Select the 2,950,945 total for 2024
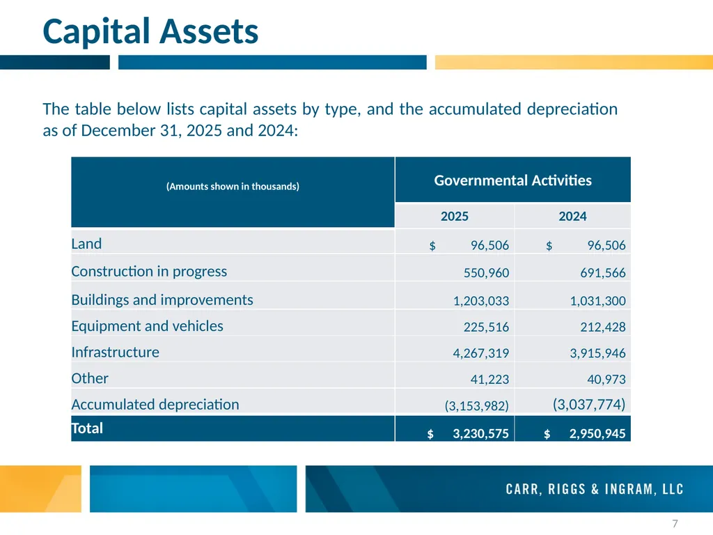This screenshot has width=713, height=535. click(x=597, y=433)
